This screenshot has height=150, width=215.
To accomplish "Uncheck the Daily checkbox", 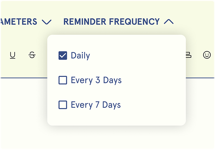I will [63, 56].
